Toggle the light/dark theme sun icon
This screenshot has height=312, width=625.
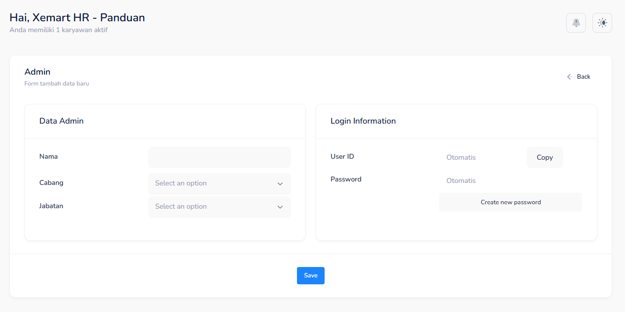602,23
